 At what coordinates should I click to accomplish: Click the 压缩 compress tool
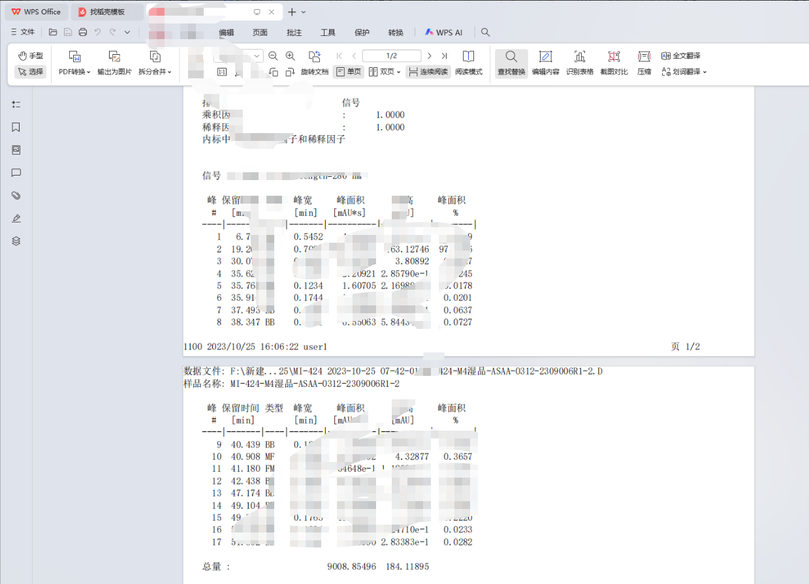click(644, 64)
